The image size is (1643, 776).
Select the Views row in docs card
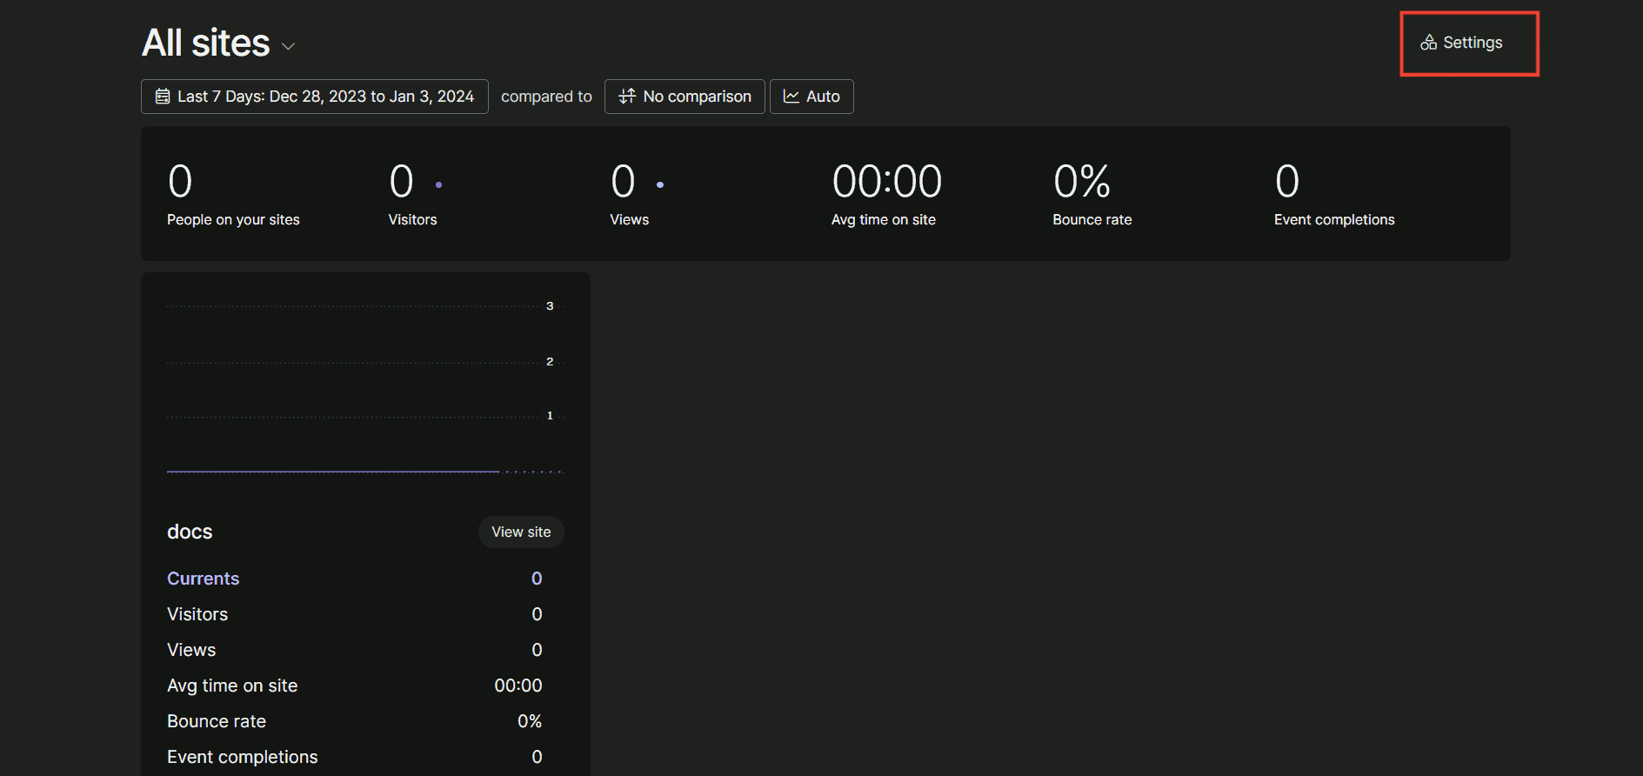[191, 650]
